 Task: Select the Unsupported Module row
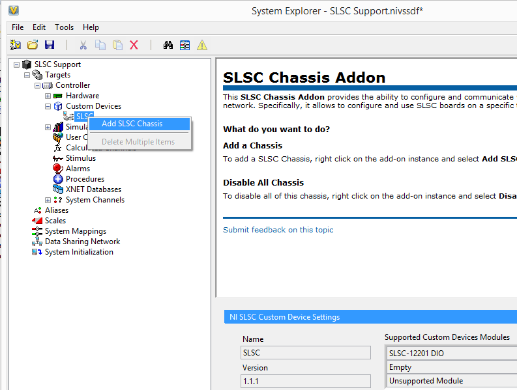452,381
